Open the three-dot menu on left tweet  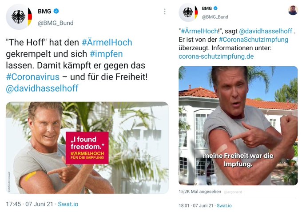(x=164, y=12)
